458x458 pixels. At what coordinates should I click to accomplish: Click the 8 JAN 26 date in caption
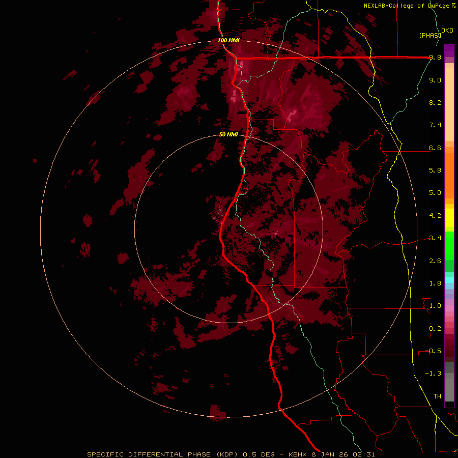[330, 454]
